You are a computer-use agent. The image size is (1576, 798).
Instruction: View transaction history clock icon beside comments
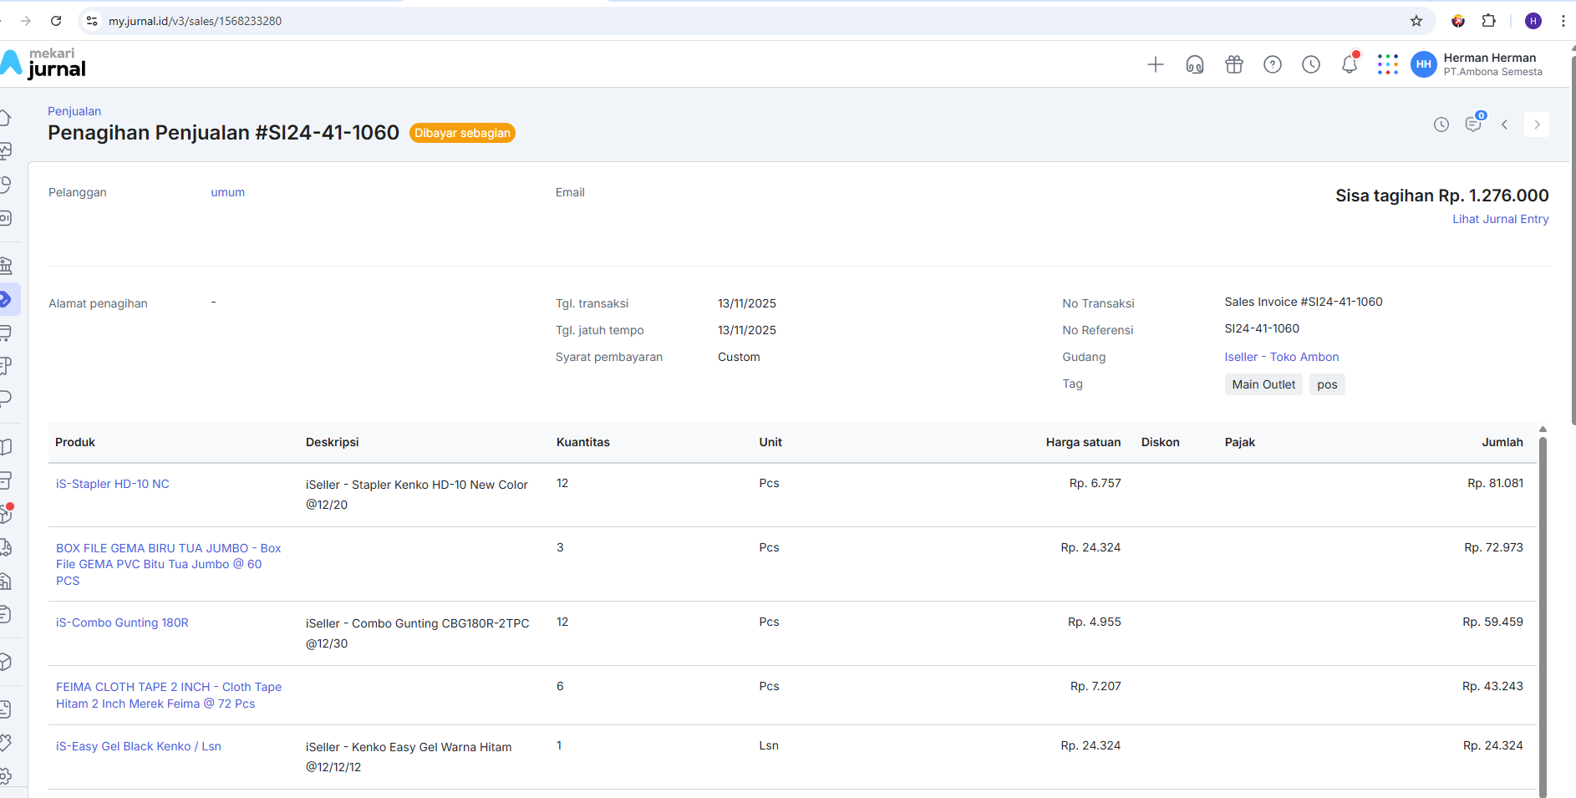1441,125
